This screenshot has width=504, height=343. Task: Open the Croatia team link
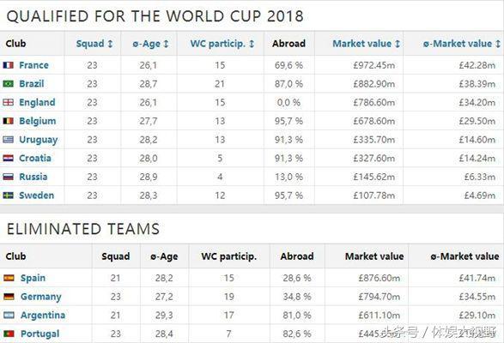click(x=35, y=158)
